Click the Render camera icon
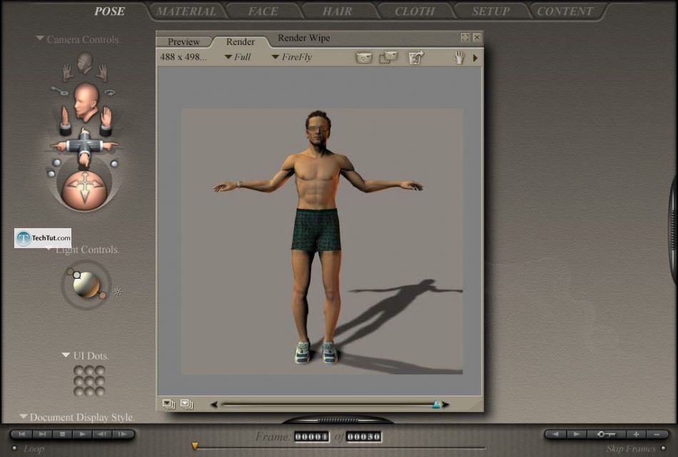Screen dimensions: 678x457 click(x=364, y=58)
